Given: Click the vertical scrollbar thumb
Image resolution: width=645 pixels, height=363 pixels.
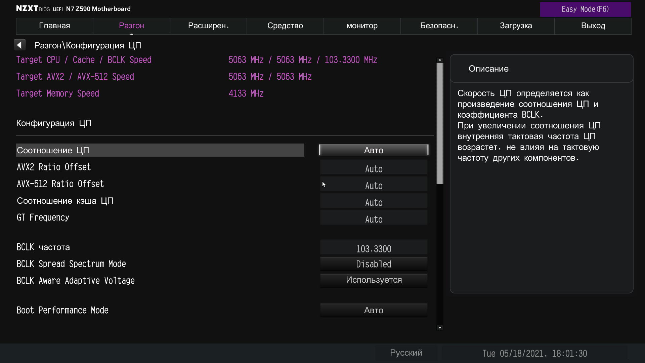Looking at the screenshot, I should click(440, 123).
